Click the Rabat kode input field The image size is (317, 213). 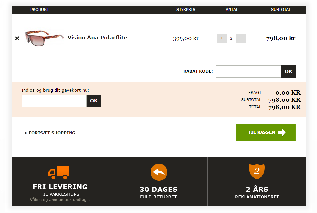(x=248, y=71)
